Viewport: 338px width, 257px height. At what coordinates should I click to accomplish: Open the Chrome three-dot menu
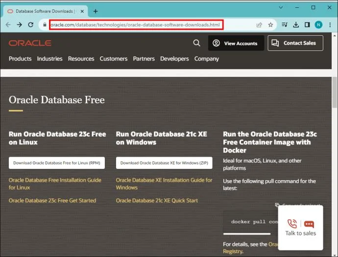[x=330, y=25]
